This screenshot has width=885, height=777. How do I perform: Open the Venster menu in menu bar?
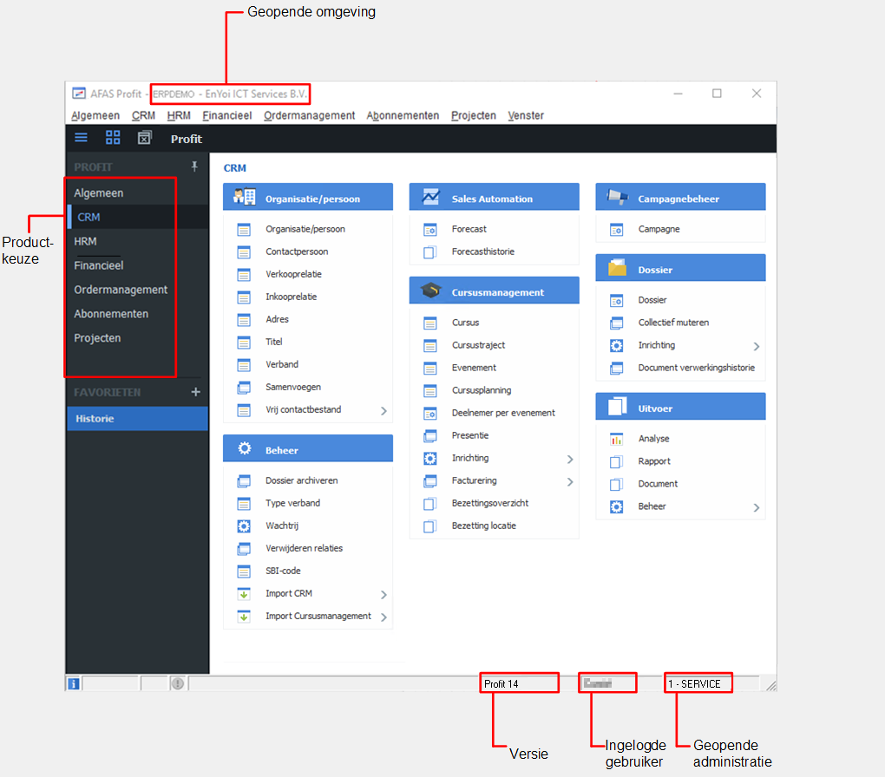tap(526, 115)
